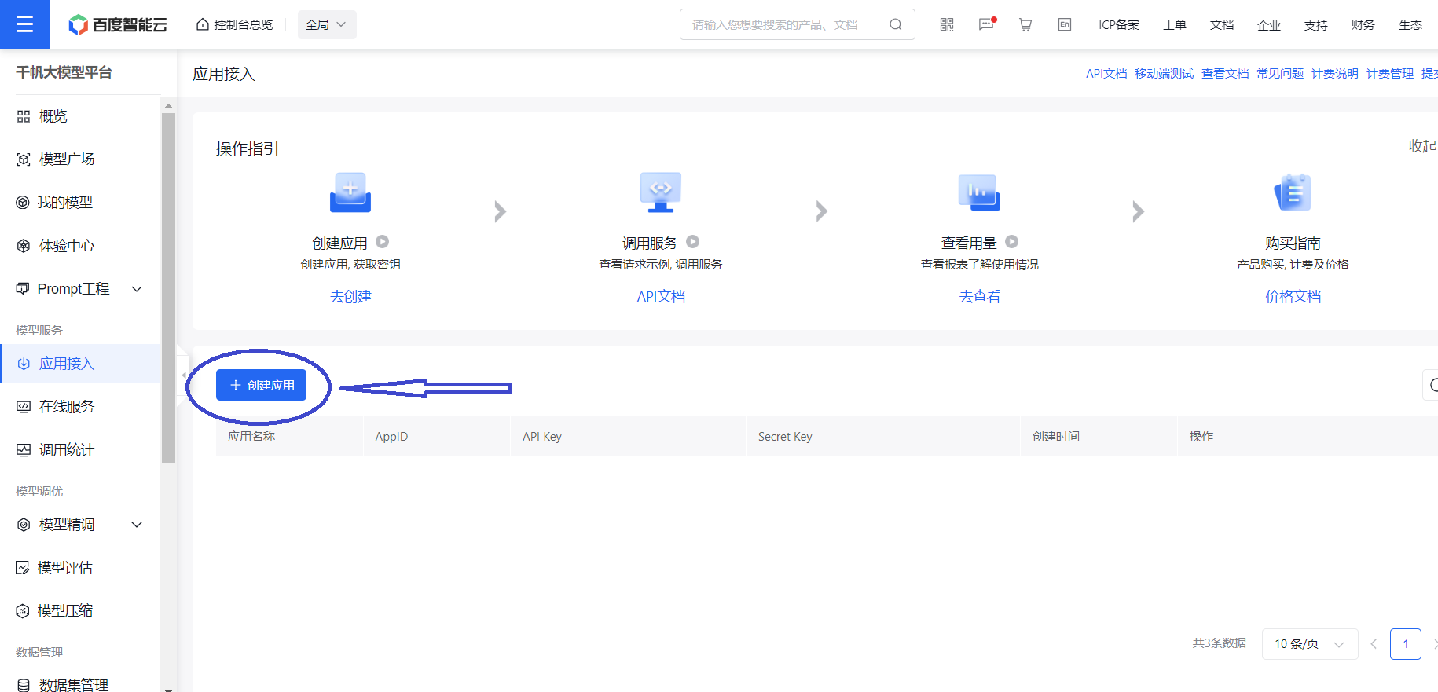Click the 调用服务 guide illustration icon
This screenshot has height=692, width=1438.
[x=661, y=192]
